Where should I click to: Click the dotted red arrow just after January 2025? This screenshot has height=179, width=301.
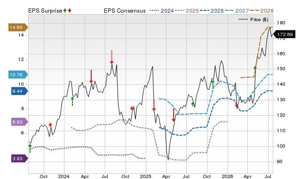click(154, 105)
